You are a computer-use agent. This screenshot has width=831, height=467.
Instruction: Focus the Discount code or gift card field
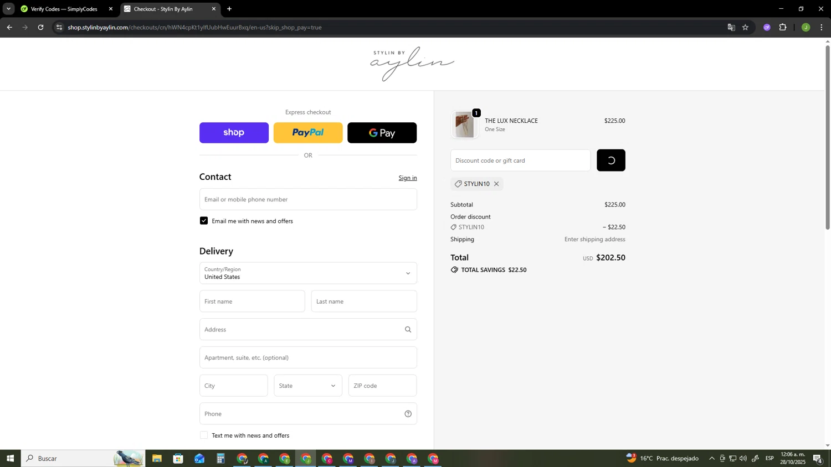click(520, 160)
